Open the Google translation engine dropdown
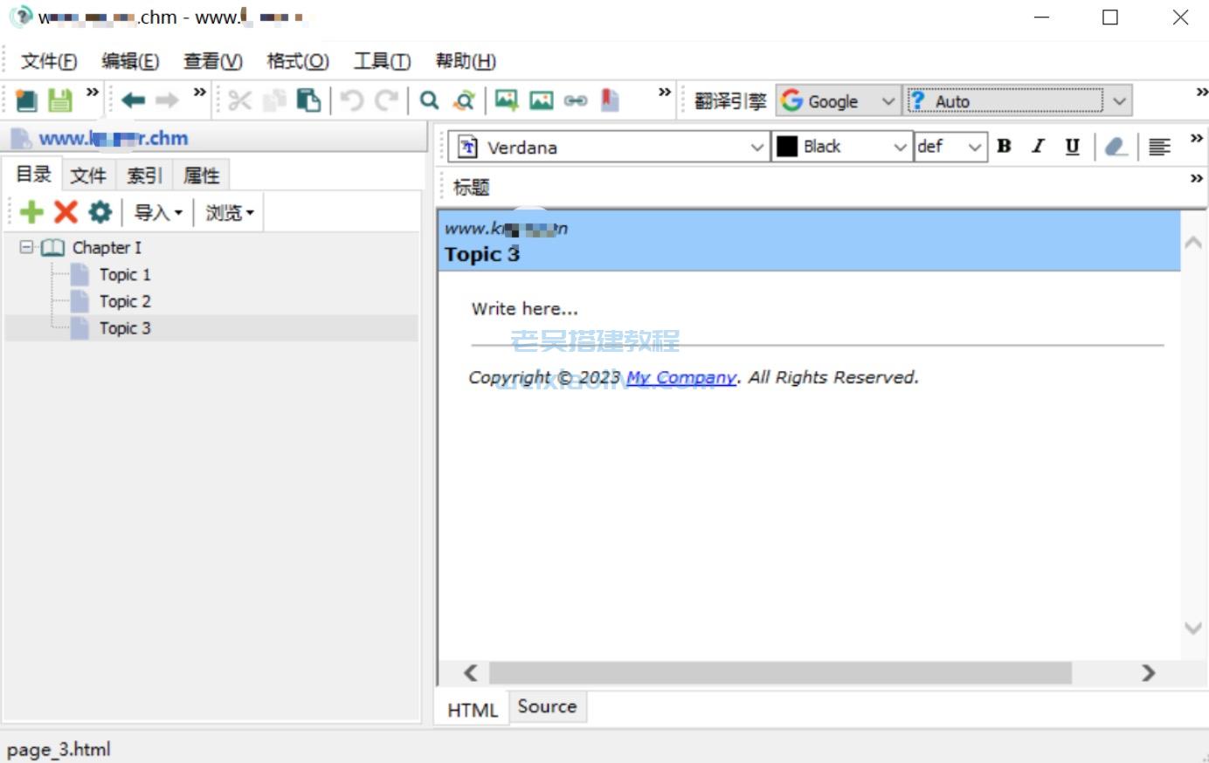Image resolution: width=1209 pixels, height=763 pixels. pyautogui.click(x=890, y=100)
